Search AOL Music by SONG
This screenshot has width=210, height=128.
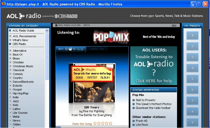pos(79,78)
